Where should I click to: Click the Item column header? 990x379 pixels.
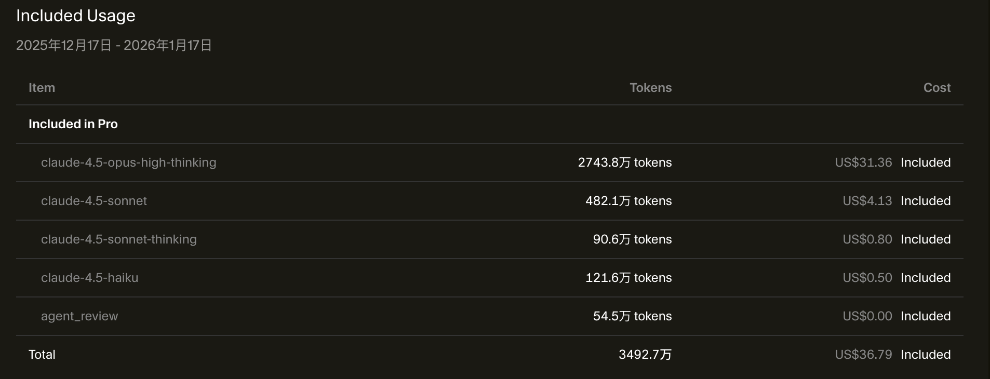click(x=42, y=88)
